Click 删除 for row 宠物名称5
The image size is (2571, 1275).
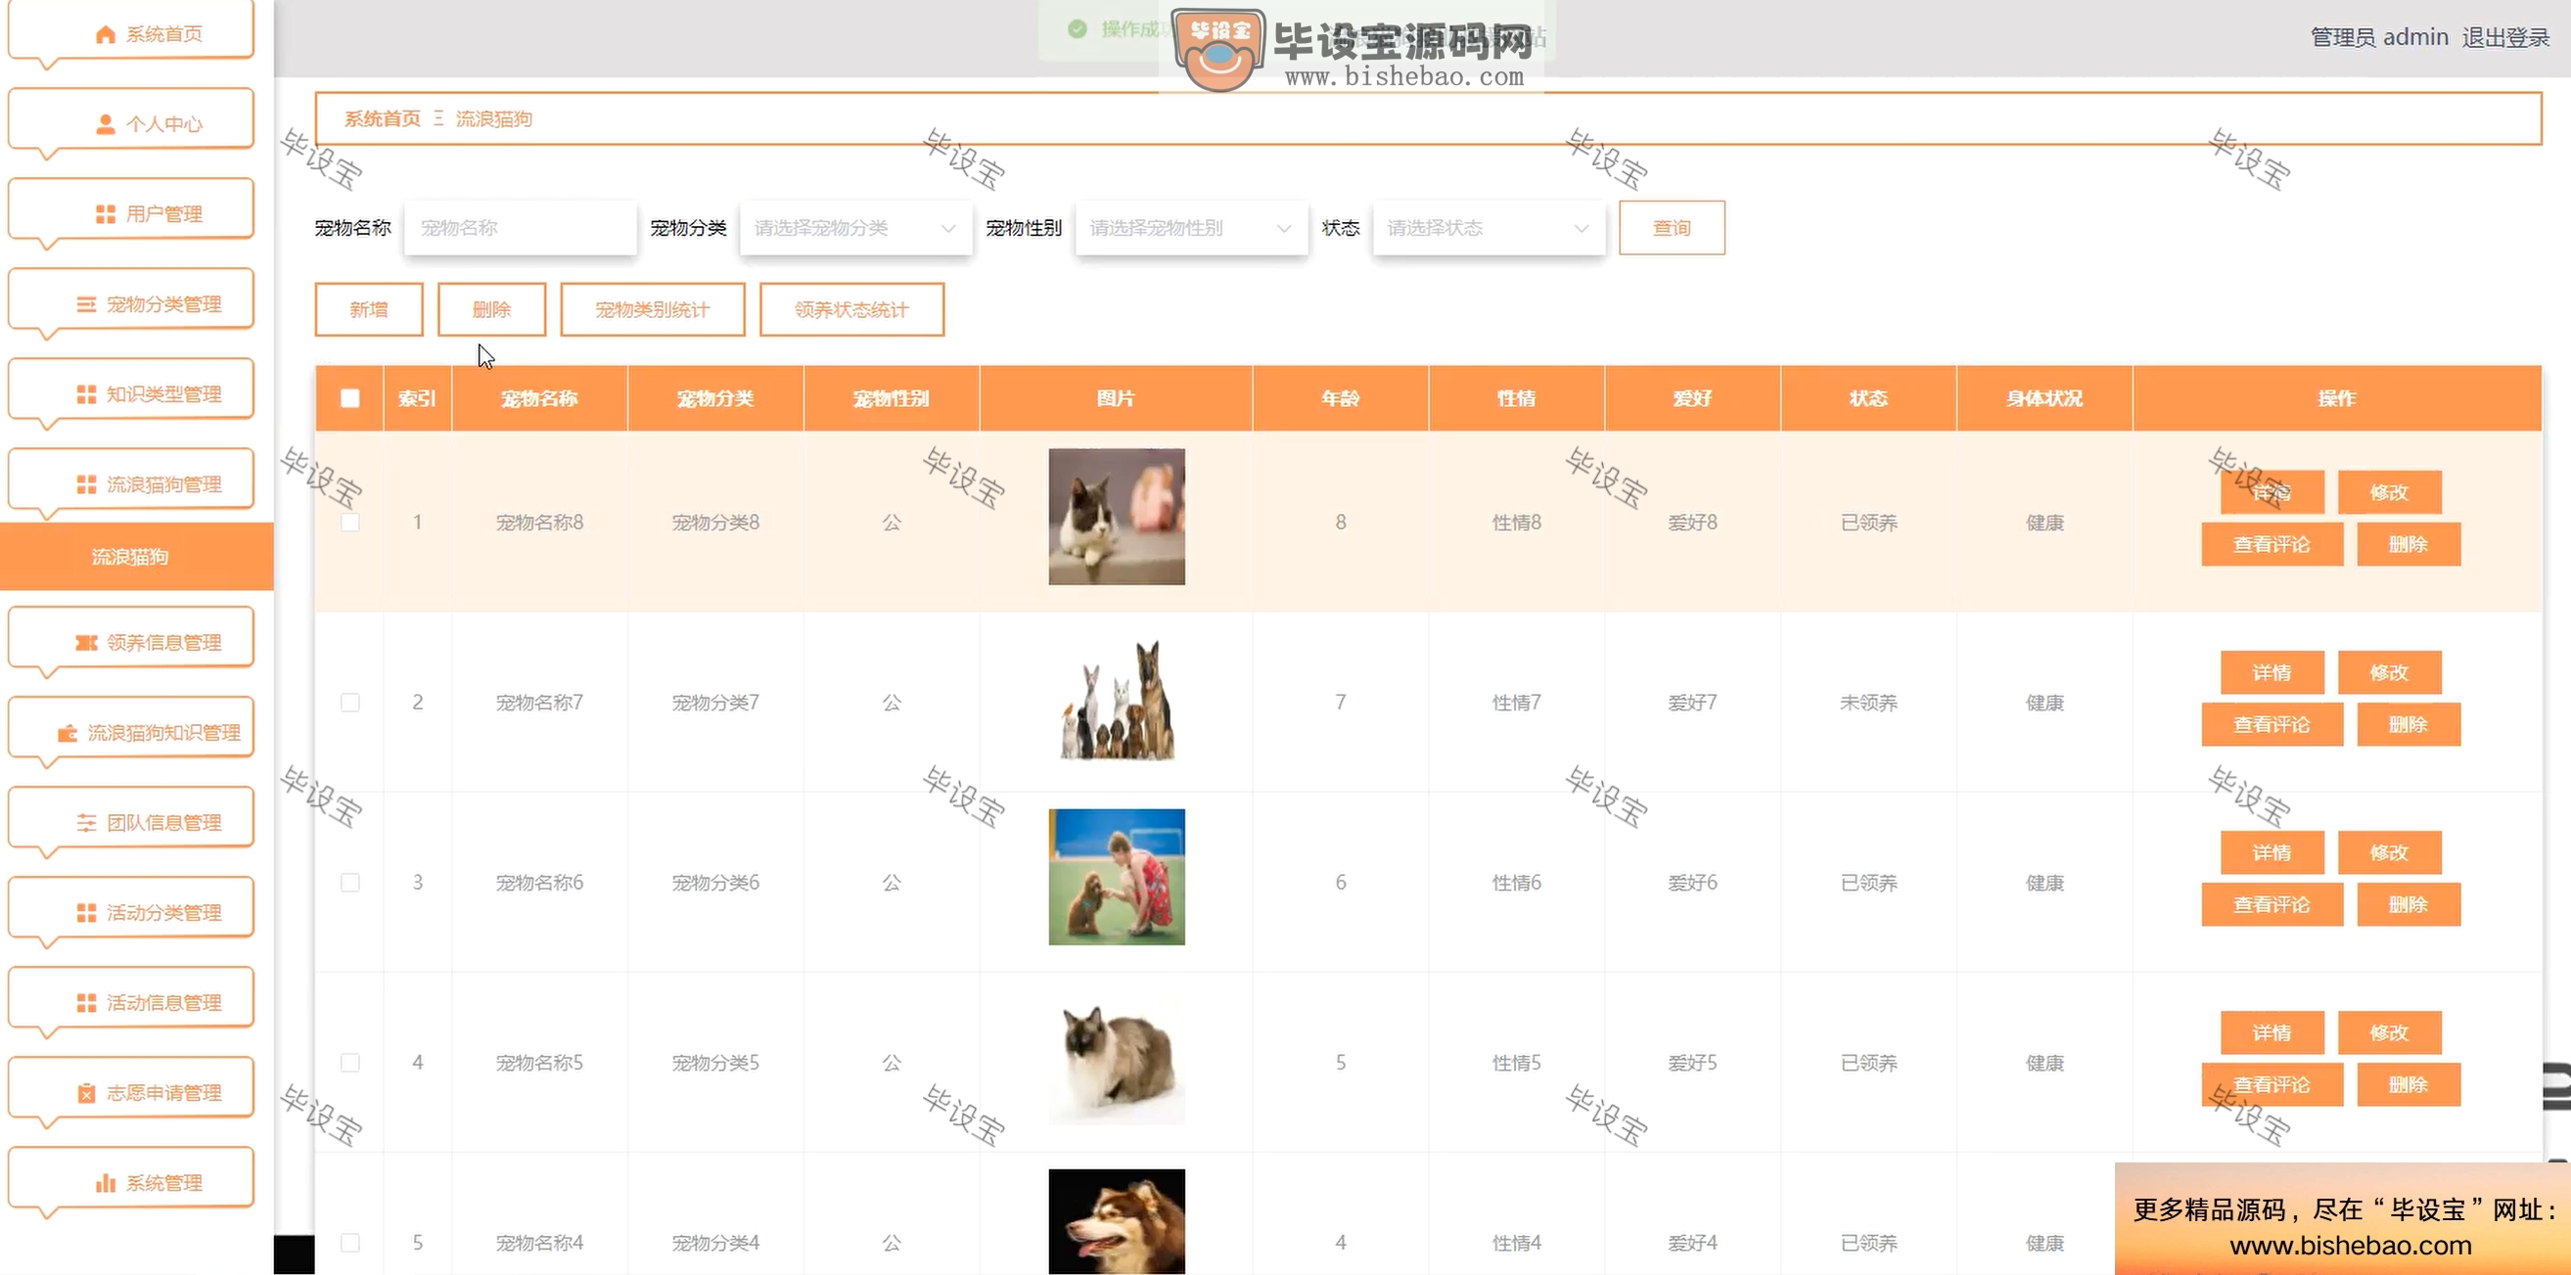[2409, 1085]
